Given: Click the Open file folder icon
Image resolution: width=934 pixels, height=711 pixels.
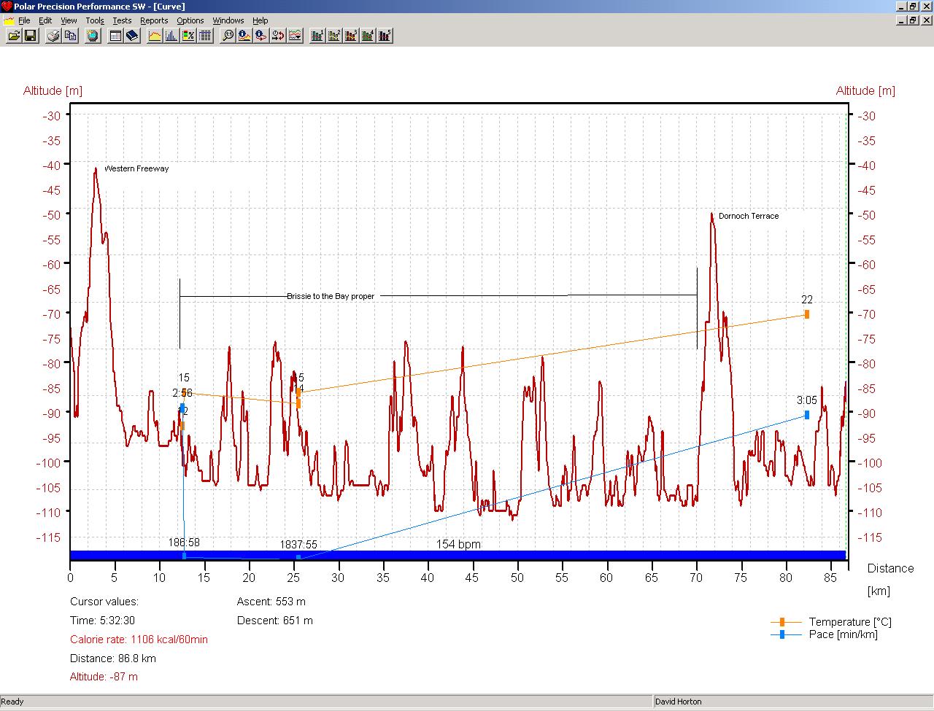Looking at the screenshot, I should [13, 36].
